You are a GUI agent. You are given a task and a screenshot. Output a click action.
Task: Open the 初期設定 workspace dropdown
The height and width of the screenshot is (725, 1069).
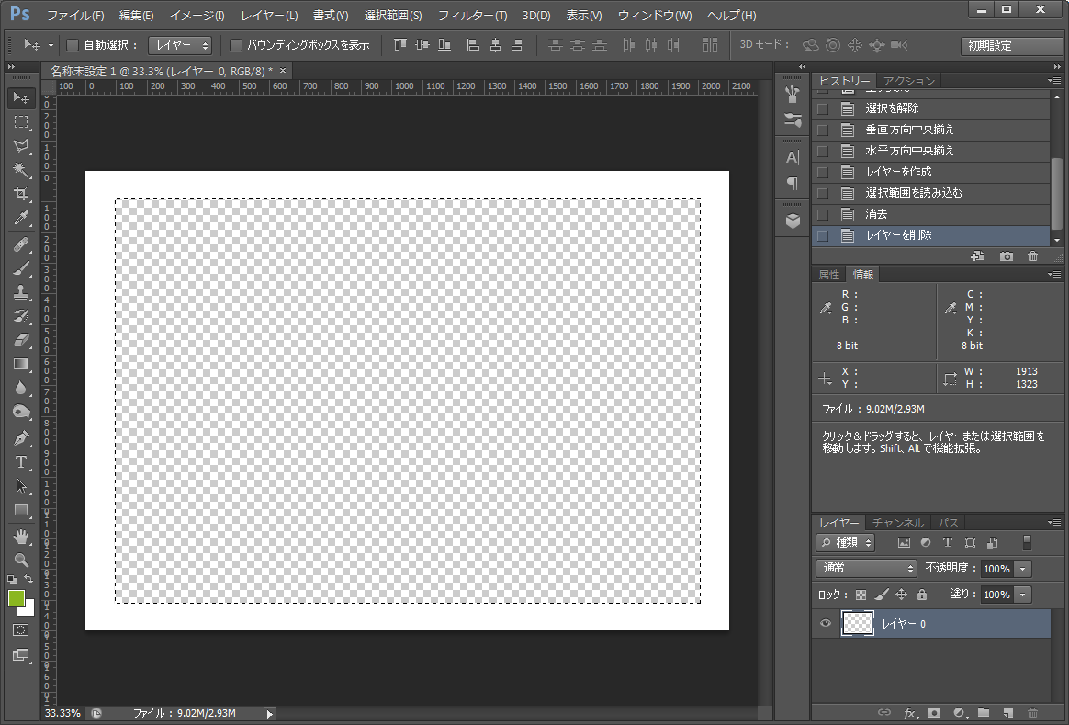1011,46
